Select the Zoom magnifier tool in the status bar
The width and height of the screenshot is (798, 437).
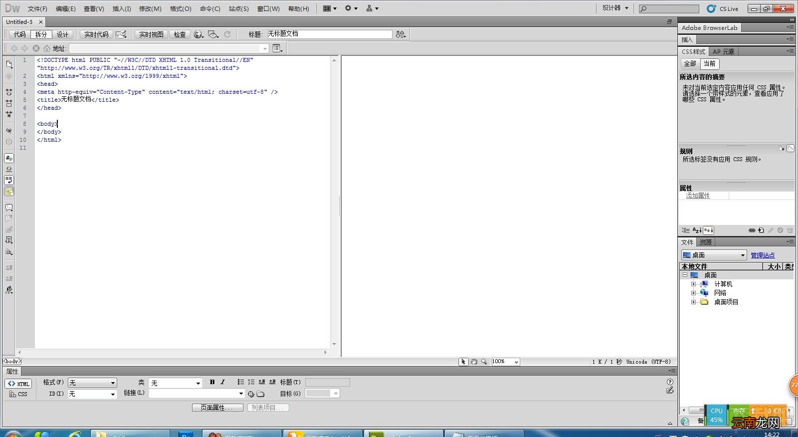[x=484, y=362]
